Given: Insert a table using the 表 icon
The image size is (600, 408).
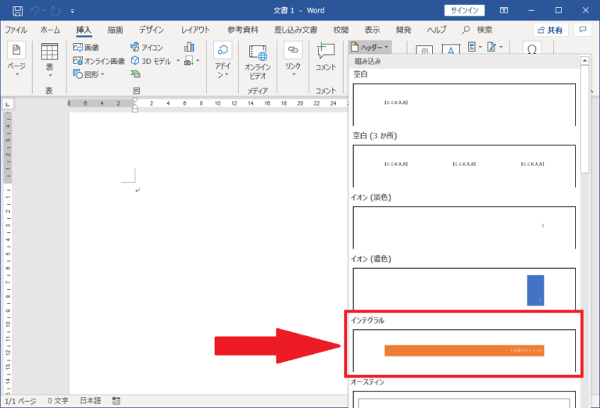Looking at the screenshot, I should pos(49,57).
